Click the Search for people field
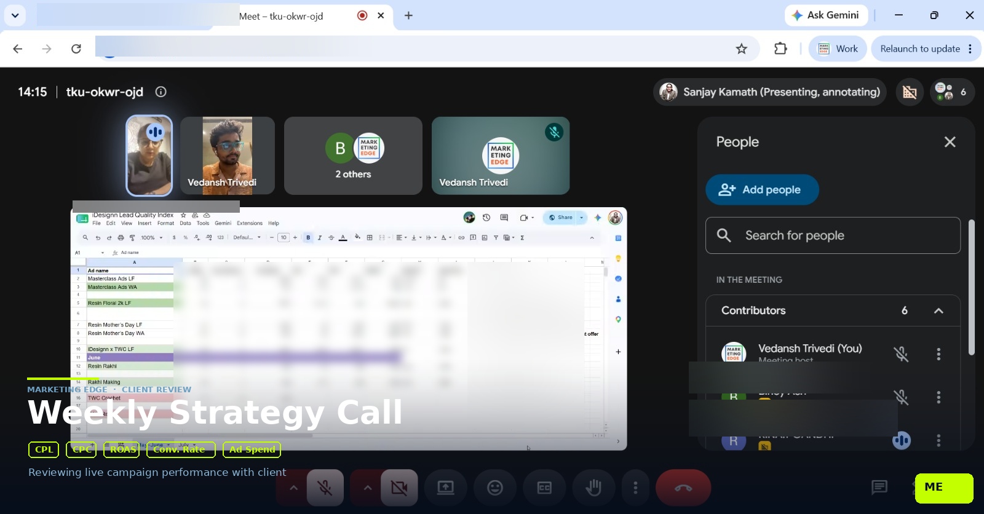The height and width of the screenshot is (514, 984). coord(833,235)
